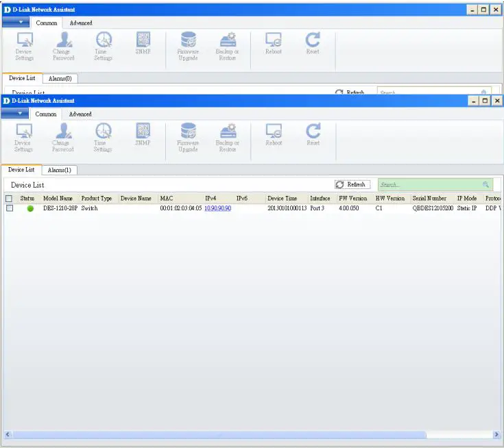Sort by Serial Number column header
Viewport: 504px width, 448px height.
click(x=429, y=199)
